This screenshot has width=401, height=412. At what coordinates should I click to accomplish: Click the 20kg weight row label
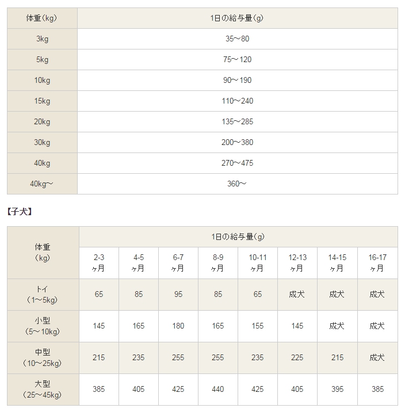[42, 121]
